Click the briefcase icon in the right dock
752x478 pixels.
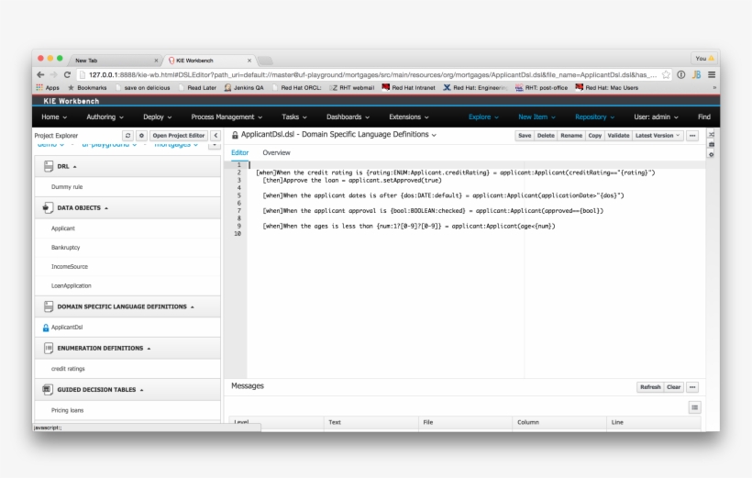(x=712, y=144)
